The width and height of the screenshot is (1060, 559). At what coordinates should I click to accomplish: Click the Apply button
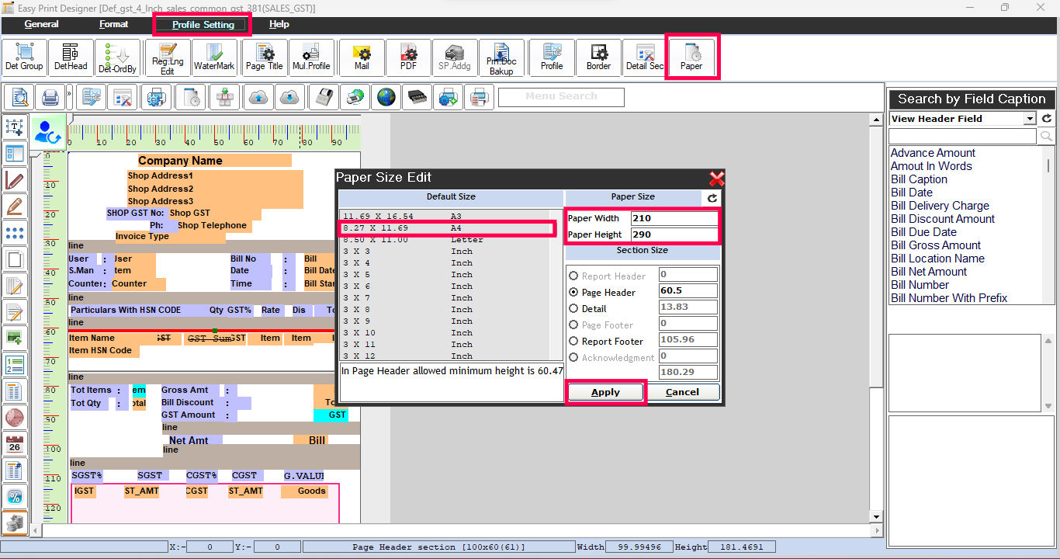coord(605,392)
